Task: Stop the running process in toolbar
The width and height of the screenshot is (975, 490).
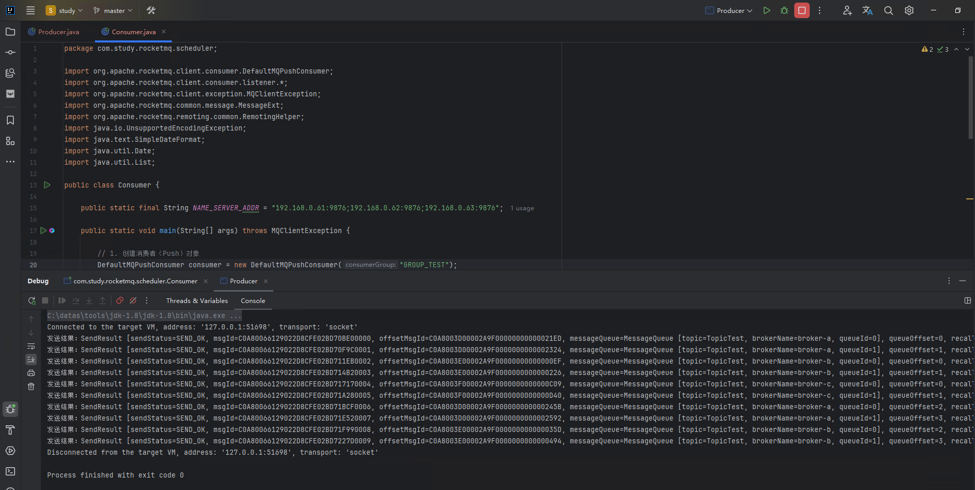Action: 802,10
